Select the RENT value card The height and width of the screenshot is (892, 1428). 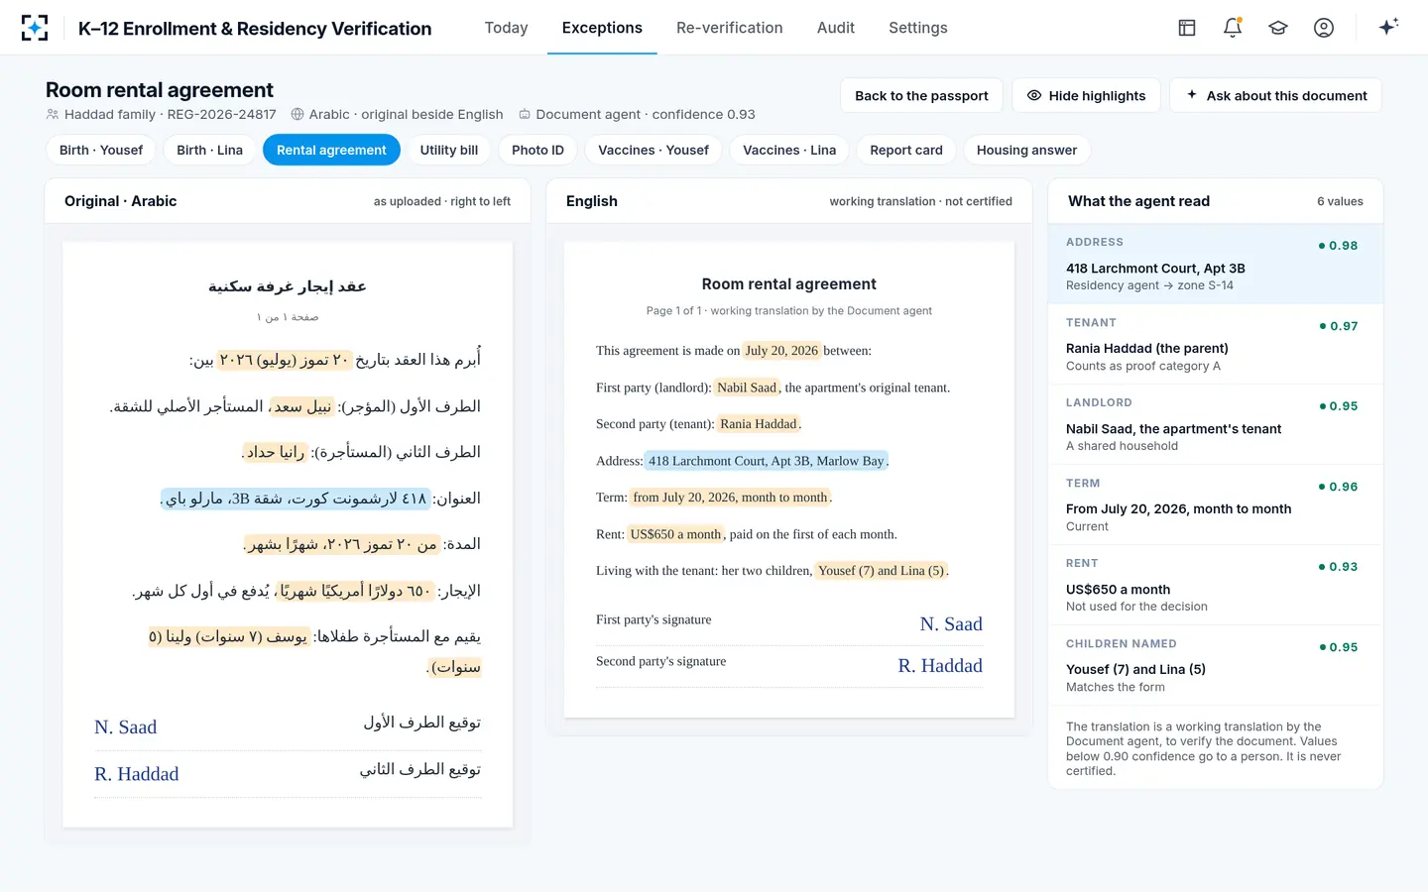tap(1215, 585)
